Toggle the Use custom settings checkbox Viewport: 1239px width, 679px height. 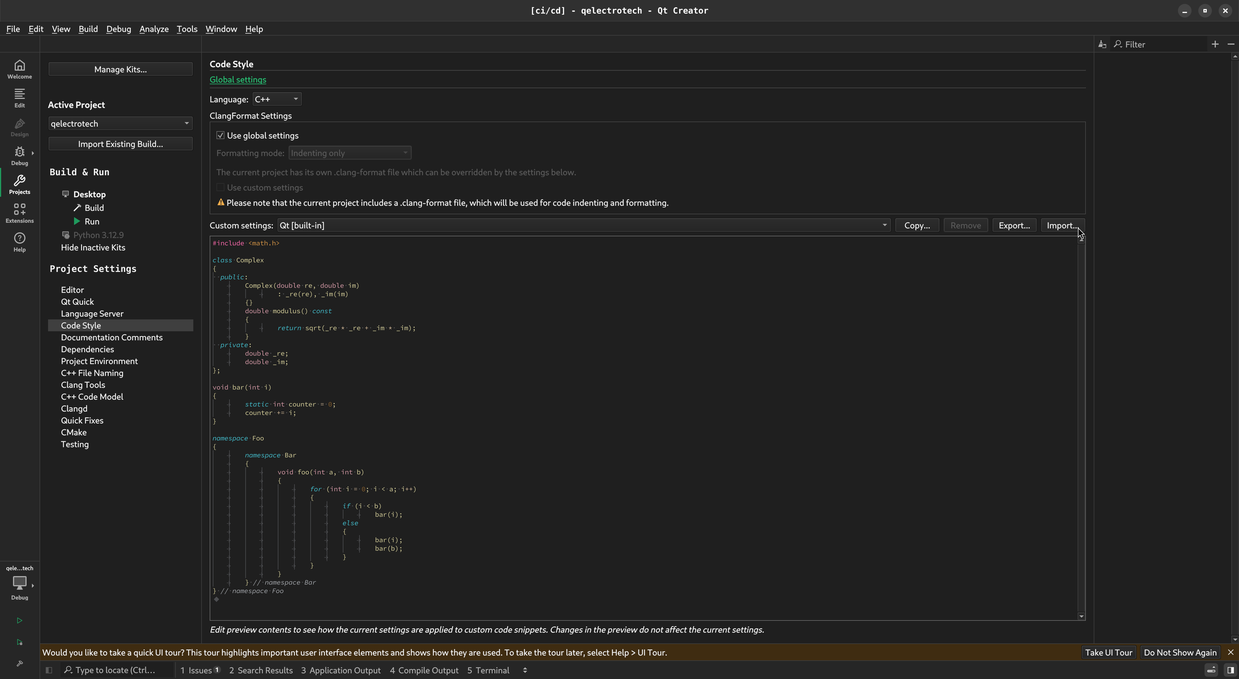(220, 188)
